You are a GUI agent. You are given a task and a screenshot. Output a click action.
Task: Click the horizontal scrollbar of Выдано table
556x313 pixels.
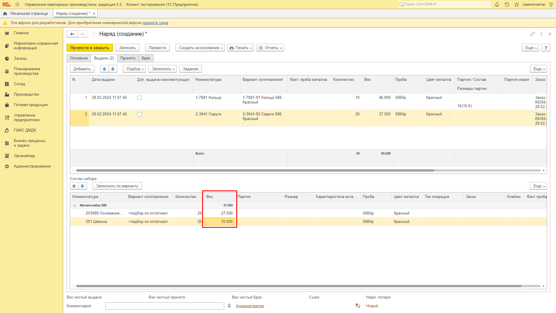pos(255,170)
